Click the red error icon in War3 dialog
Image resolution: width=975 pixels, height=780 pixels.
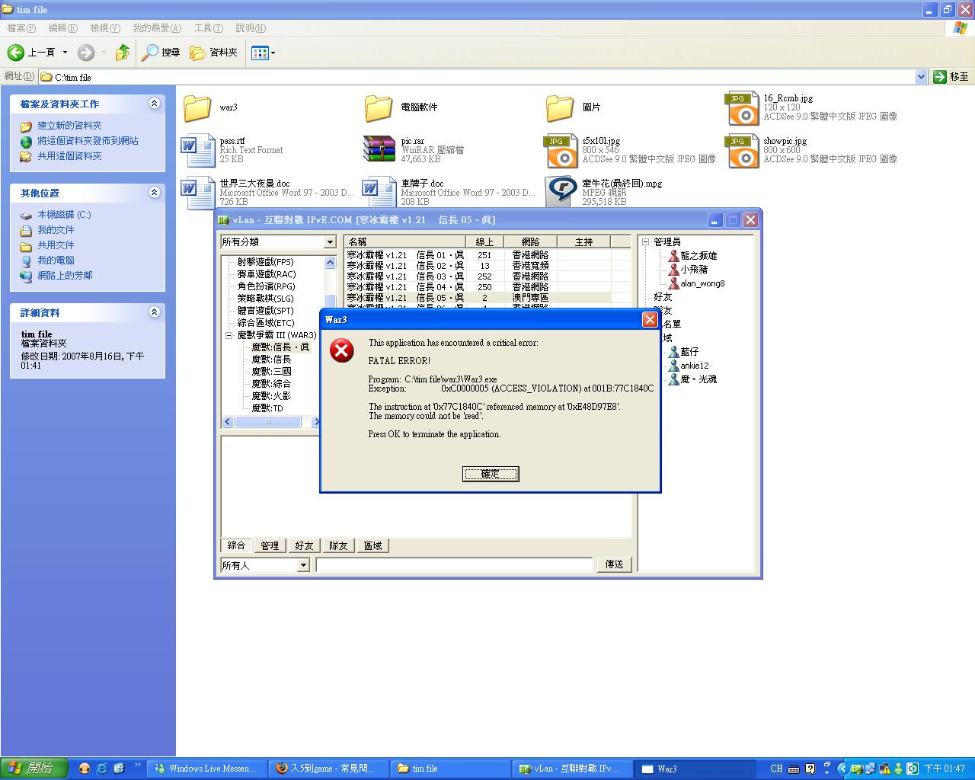pos(342,350)
